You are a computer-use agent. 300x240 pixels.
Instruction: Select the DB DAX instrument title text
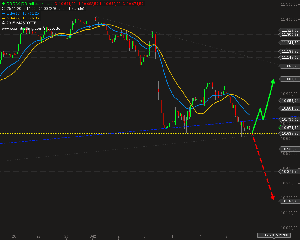click(x=30, y=4)
